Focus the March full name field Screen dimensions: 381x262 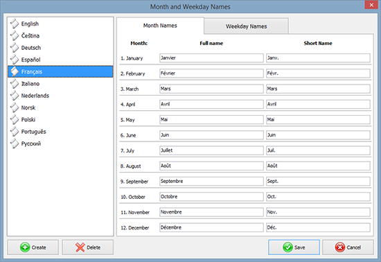pos(211,89)
